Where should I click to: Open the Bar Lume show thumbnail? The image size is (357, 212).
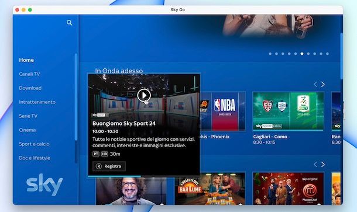tap(210, 189)
